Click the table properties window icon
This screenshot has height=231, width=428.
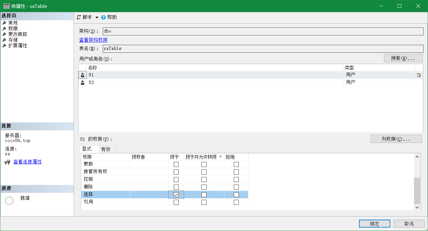(6, 6)
